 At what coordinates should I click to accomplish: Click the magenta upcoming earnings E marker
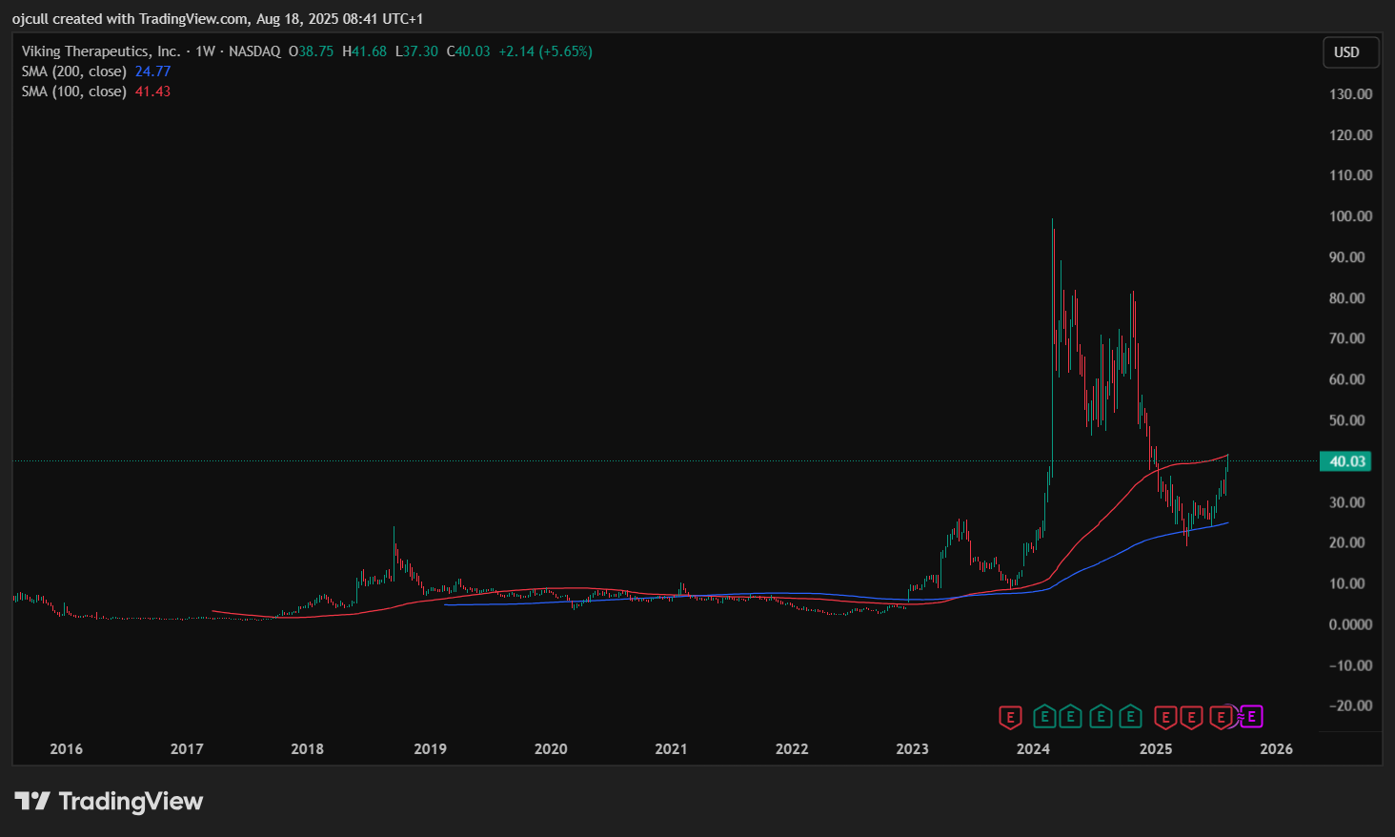(x=1252, y=717)
